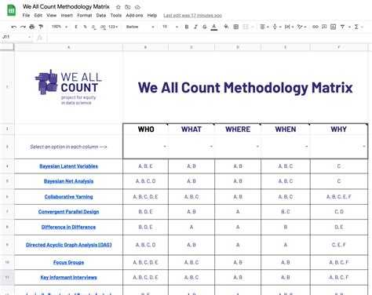Select column A header
Viewport: 372px width, 295px height.
coord(68,47)
